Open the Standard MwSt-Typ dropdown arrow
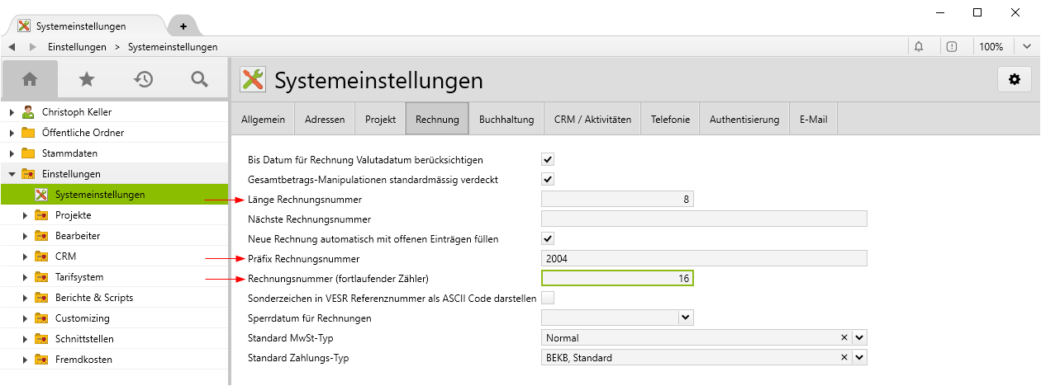Viewport: 1041px width, 386px height. 859,337
